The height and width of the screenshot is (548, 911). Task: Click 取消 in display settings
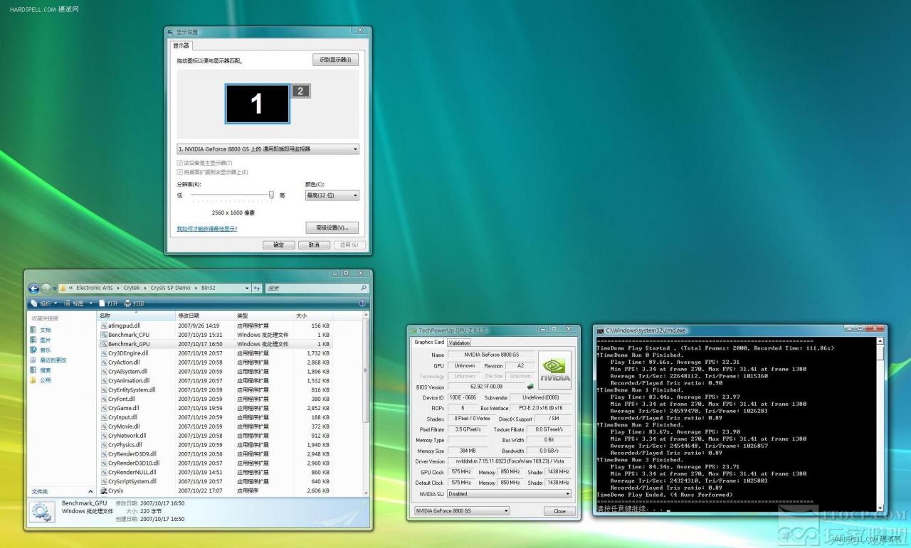click(314, 245)
